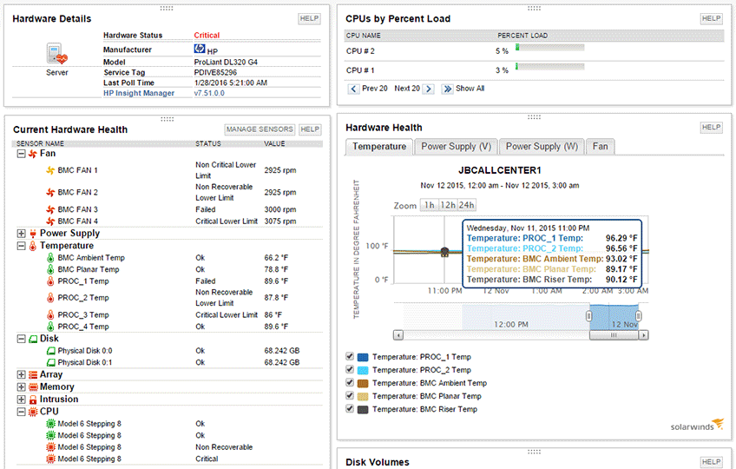Click HELP in Hardware Details panel
This screenshot has height=469, width=736.
[309, 18]
